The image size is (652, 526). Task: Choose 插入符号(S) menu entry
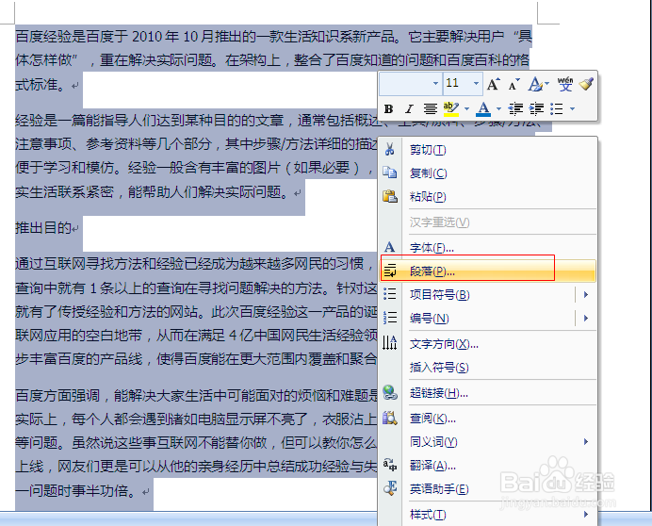click(x=439, y=368)
